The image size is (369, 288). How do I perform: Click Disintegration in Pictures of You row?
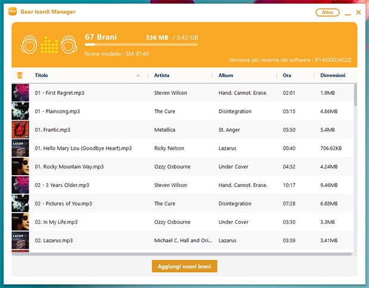235,204
